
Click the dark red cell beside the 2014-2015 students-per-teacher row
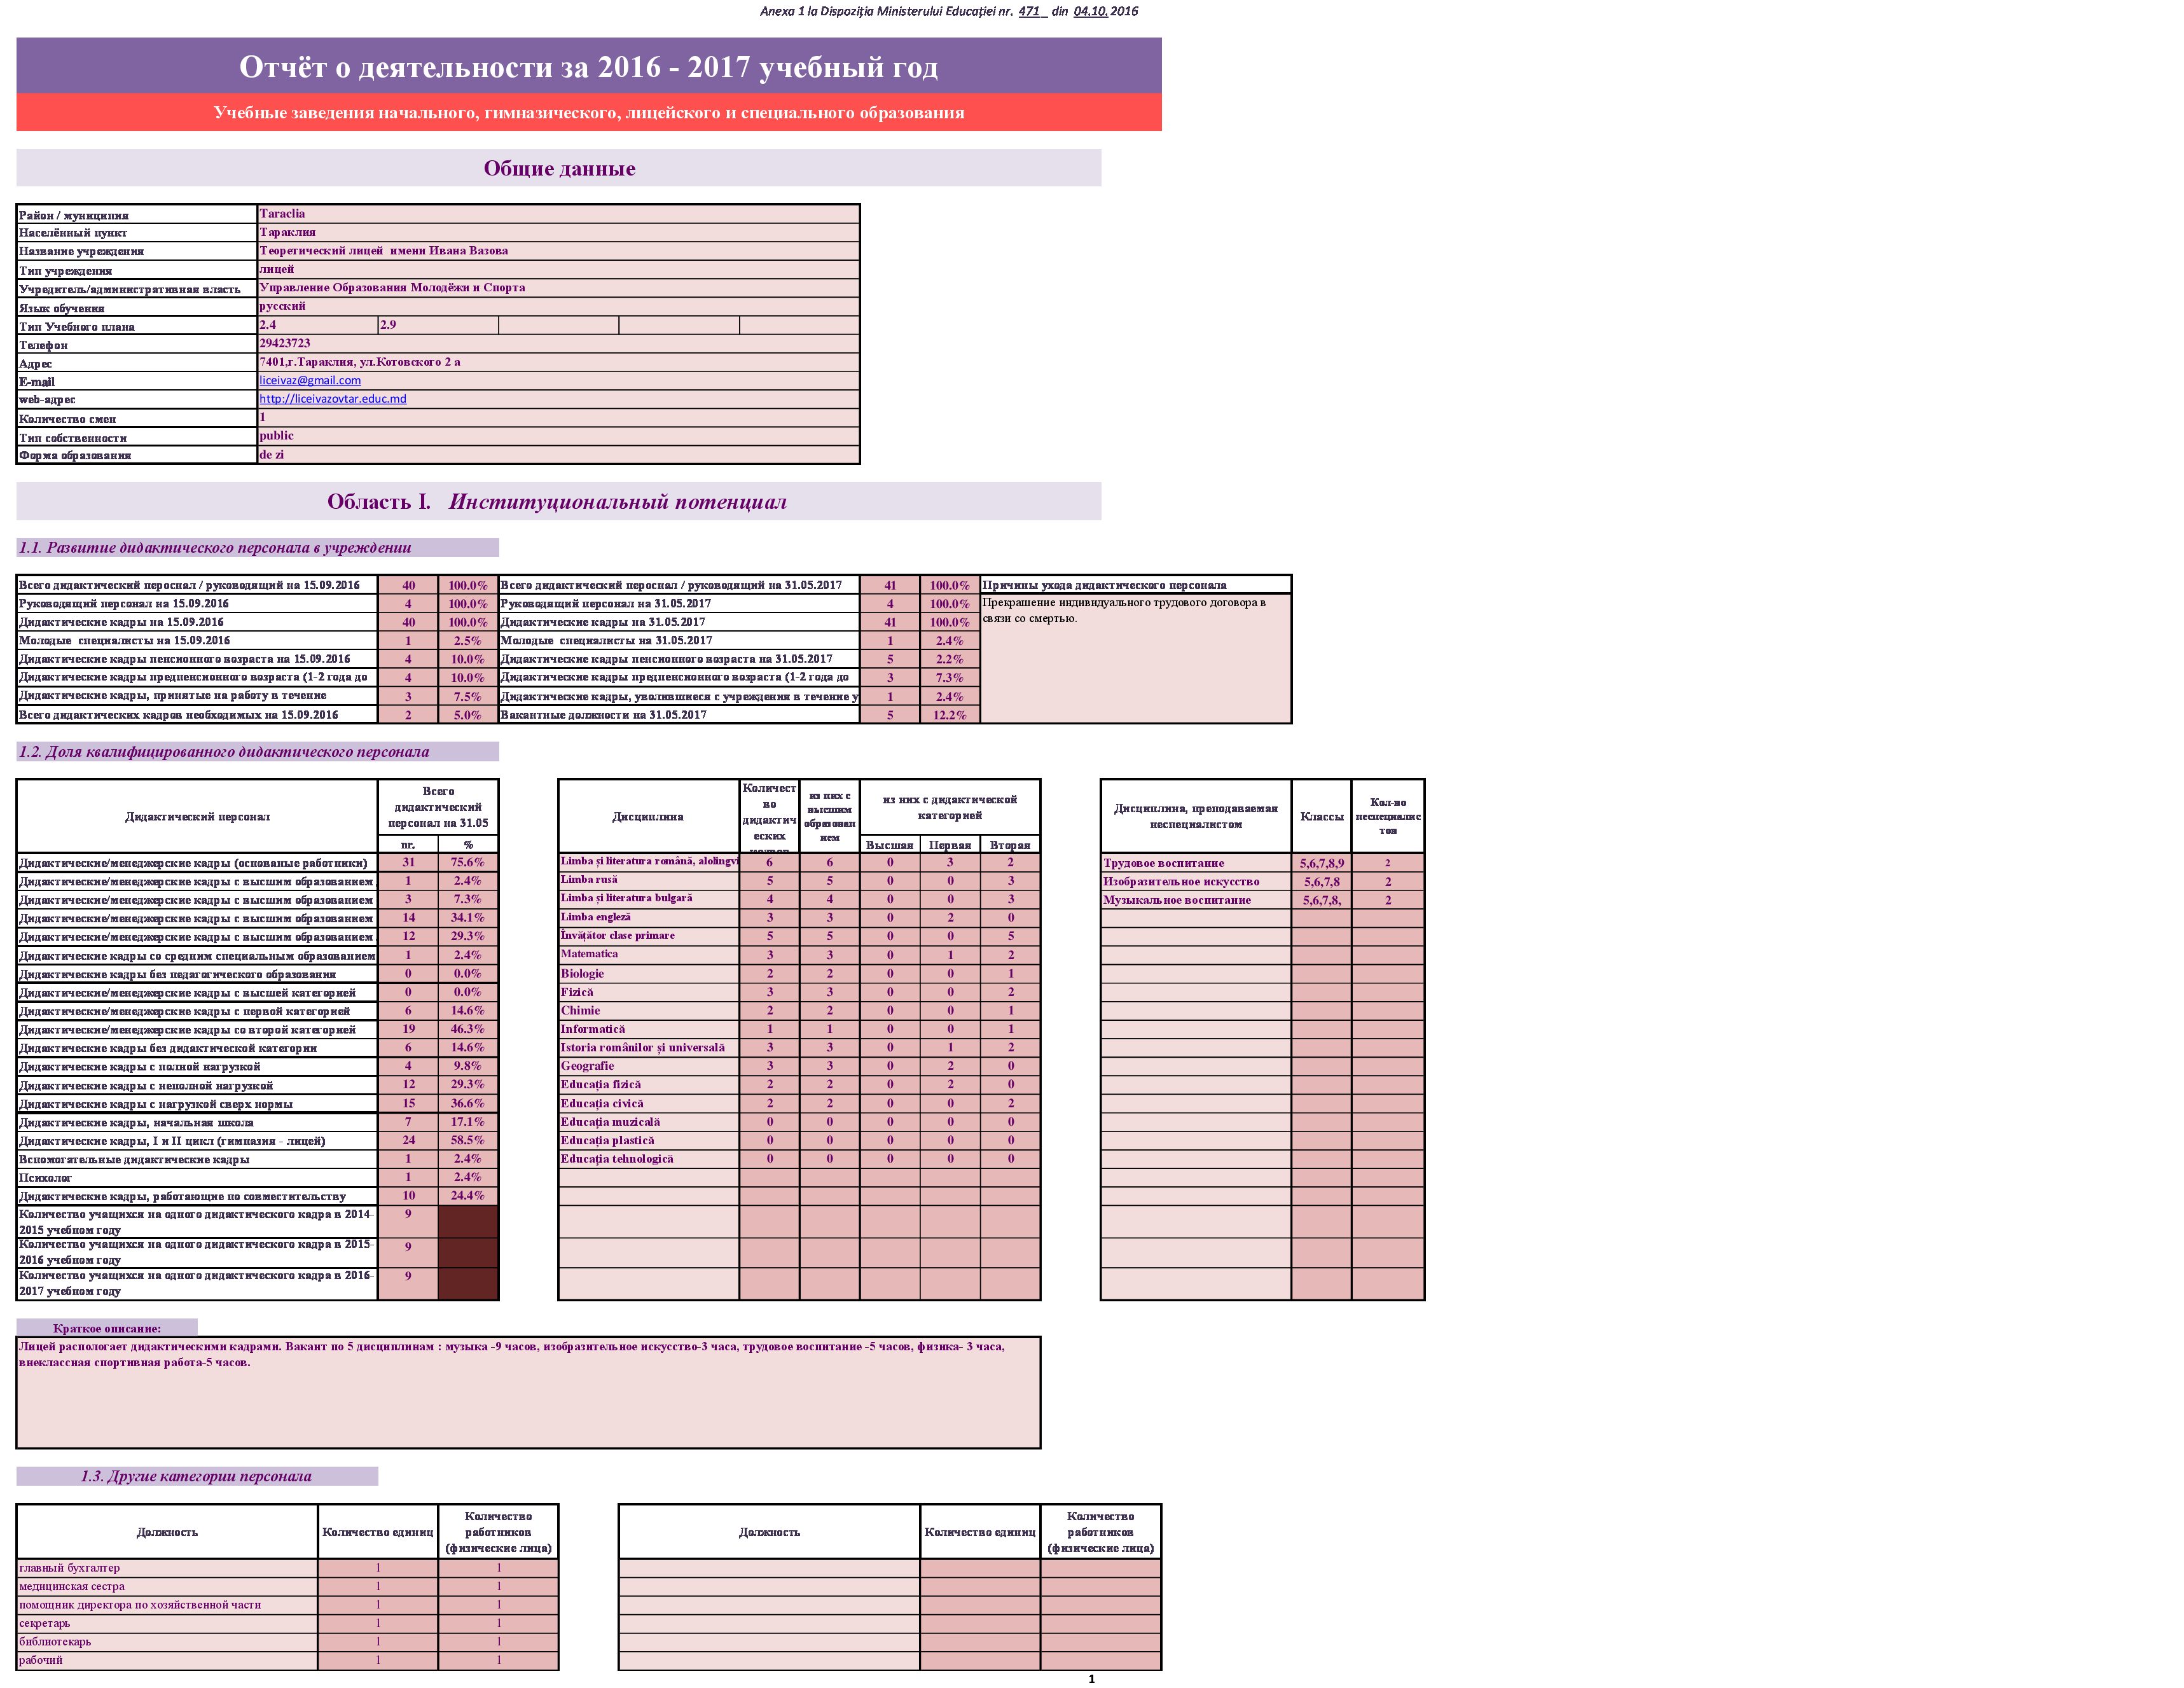pyautogui.click(x=468, y=1221)
